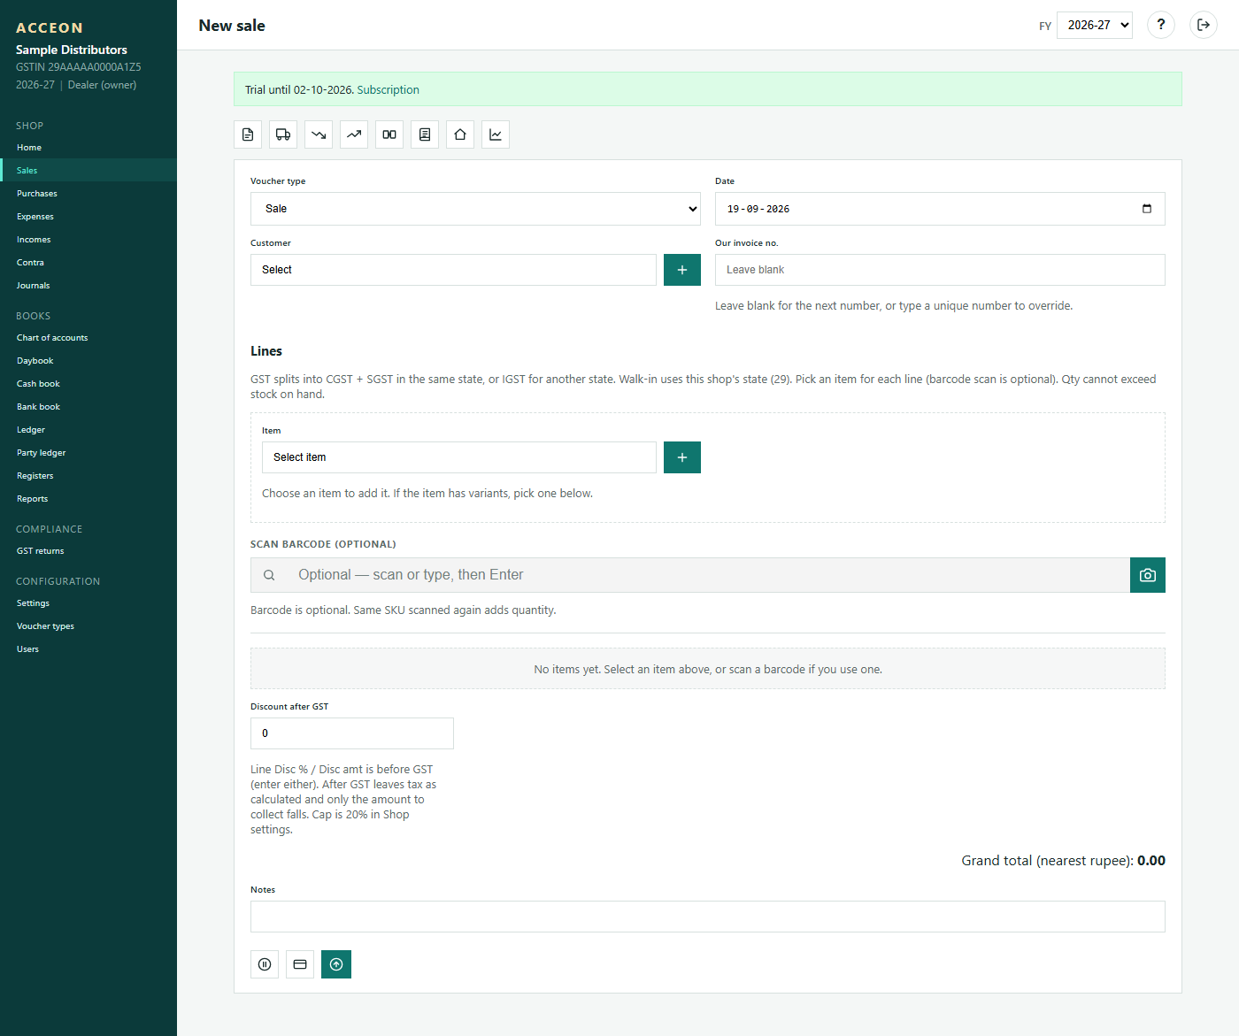Open the Customer Select combo box
The image size is (1239, 1036).
point(453,270)
